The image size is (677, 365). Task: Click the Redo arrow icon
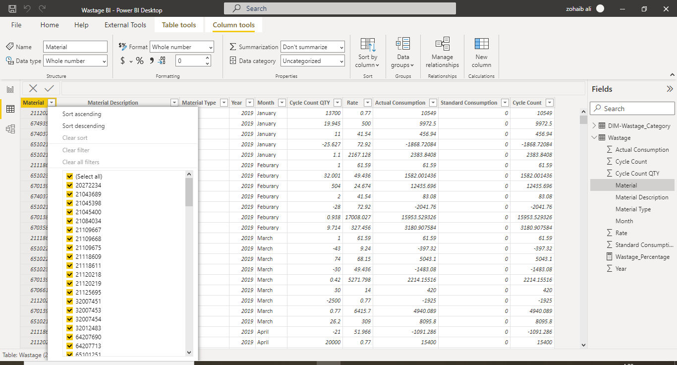tap(42, 8)
